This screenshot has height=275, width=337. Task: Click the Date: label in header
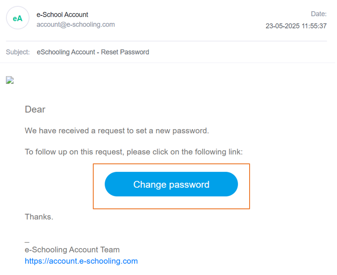(x=319, y=14)
